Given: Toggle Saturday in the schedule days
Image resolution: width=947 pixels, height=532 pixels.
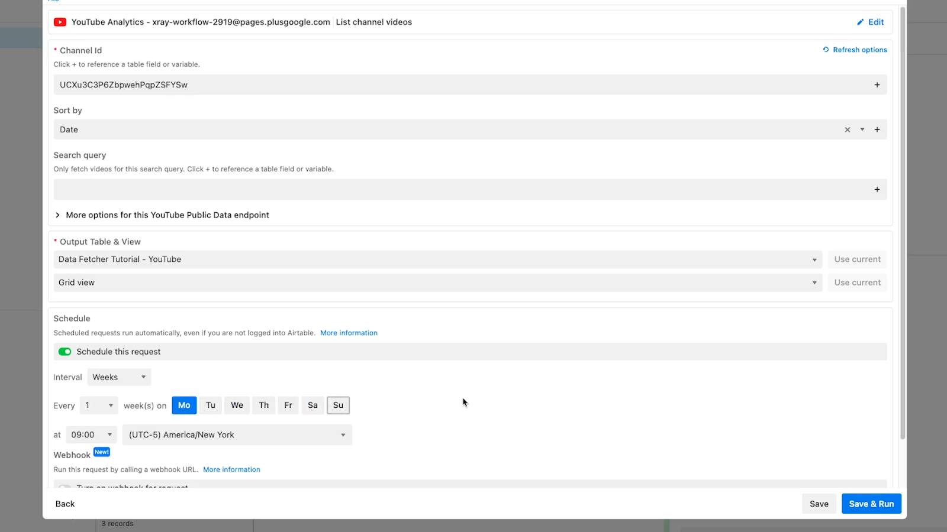Looking at the screenshot, I should coord(313,406).
